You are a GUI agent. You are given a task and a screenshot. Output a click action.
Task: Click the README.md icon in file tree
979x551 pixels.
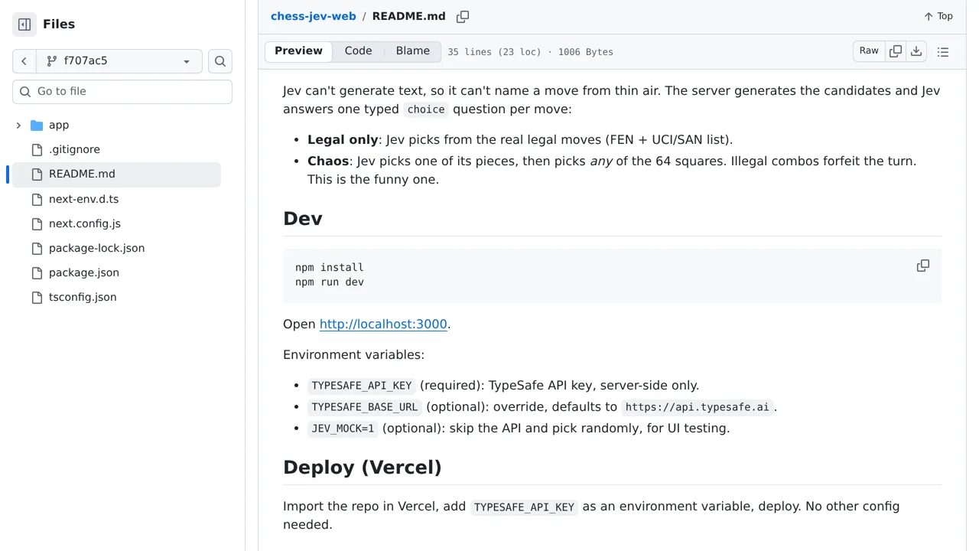[37, 174]
